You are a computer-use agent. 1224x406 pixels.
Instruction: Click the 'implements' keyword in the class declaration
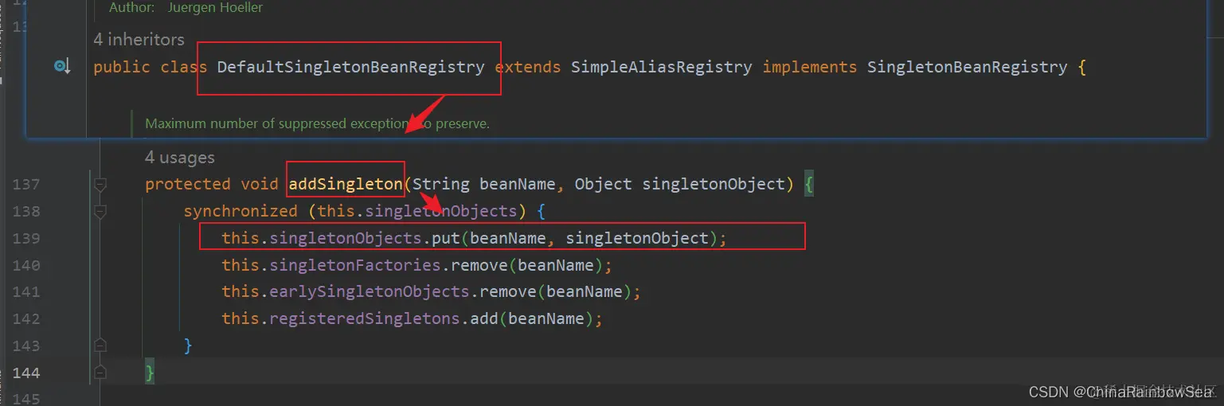pyautogui.click(x=810, y=67)
